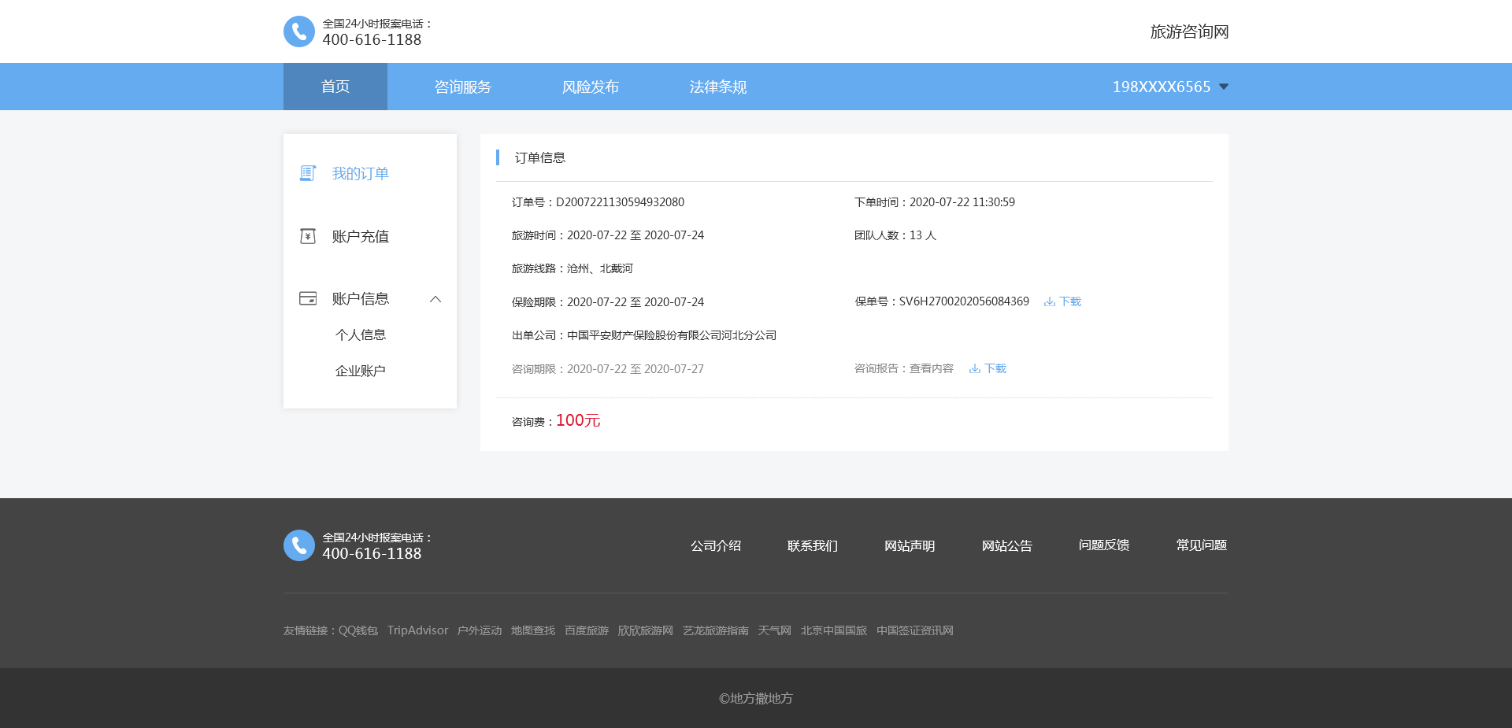
Task: Select 个人信息 in the sidebar
Action: (361, 335)
